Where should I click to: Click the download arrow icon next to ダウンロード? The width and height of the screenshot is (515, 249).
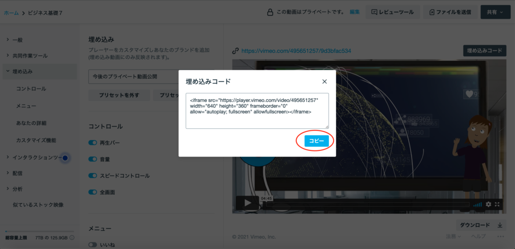[x=500, y=225]
